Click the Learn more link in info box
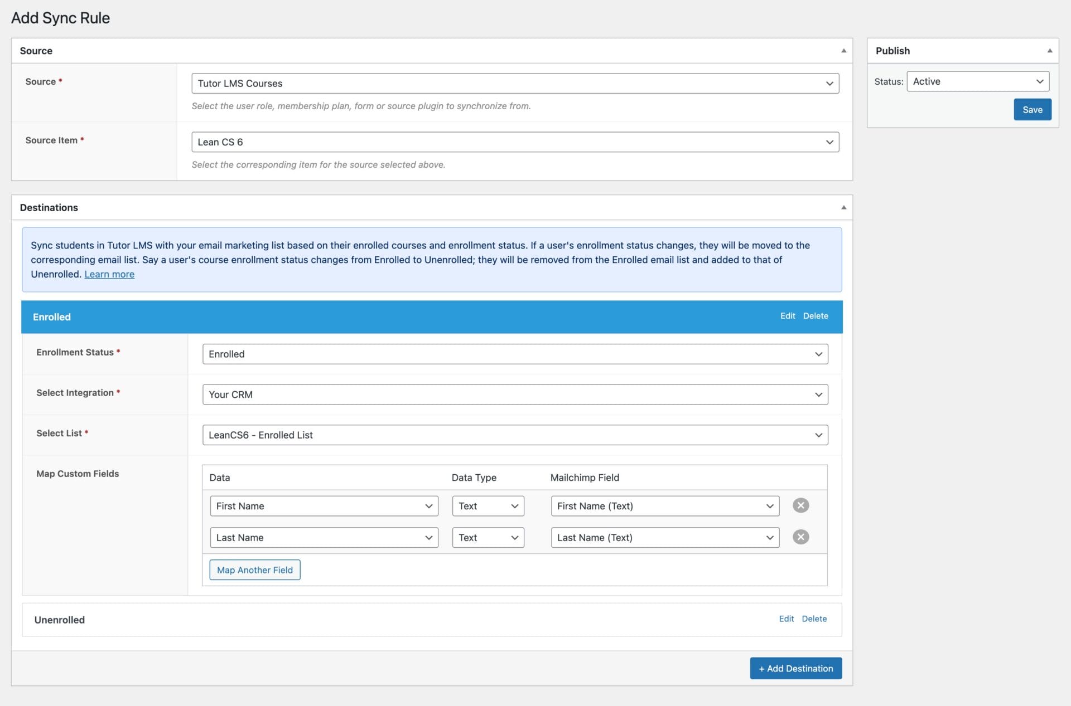This screenshot has height=706, width=1071. coord(110,274)
